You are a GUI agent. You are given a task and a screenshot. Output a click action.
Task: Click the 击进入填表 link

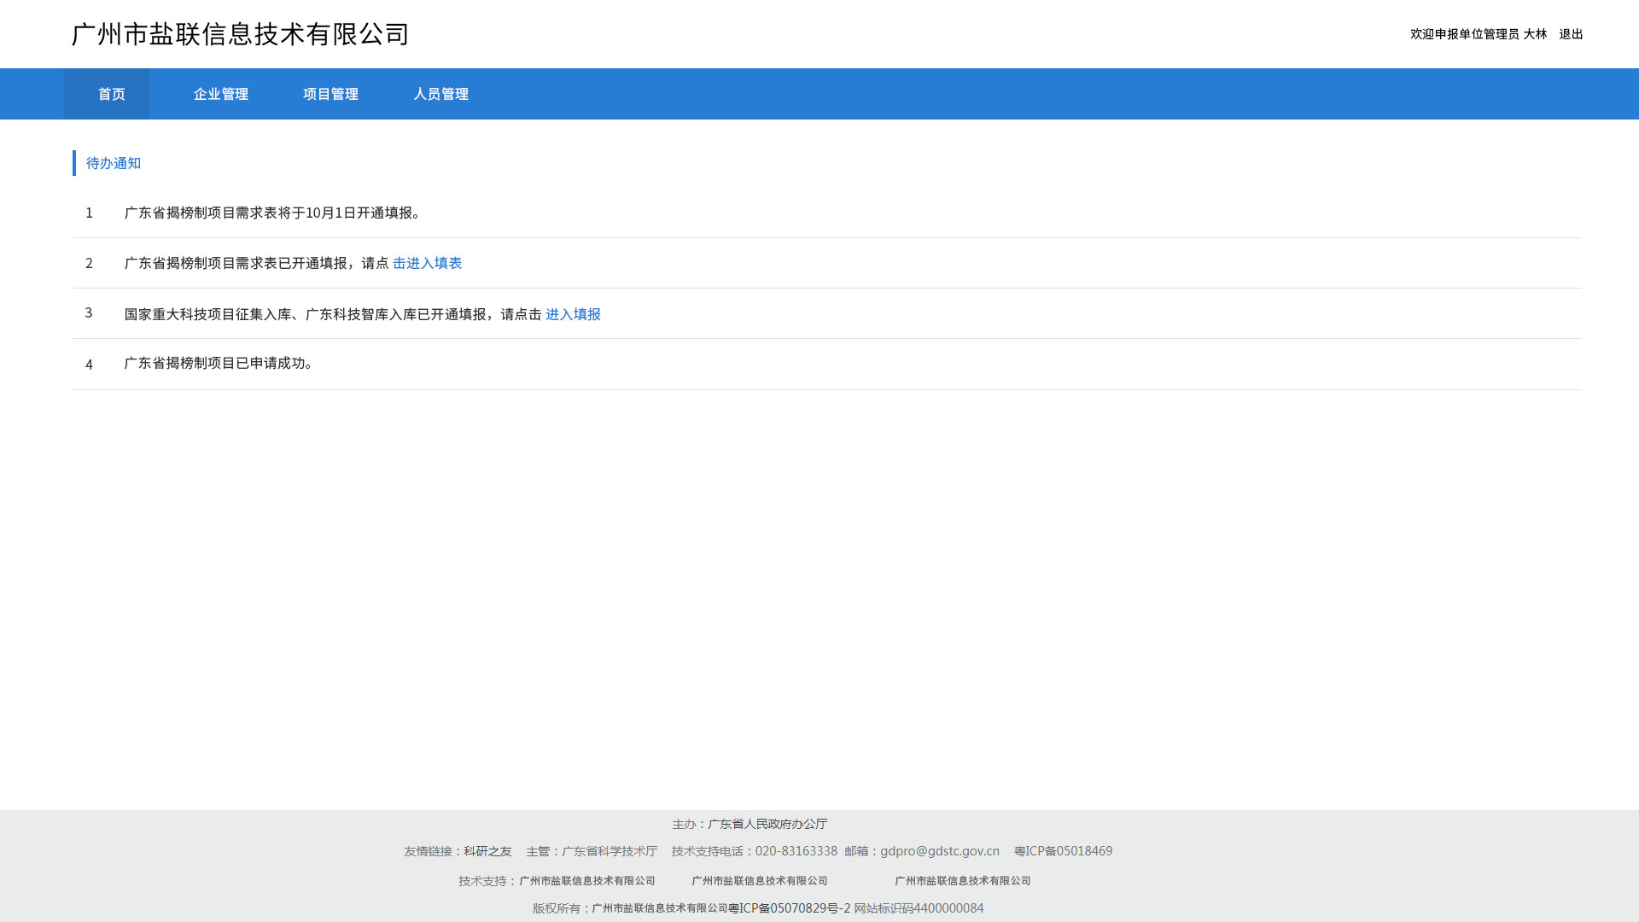[x=427, y=263]
